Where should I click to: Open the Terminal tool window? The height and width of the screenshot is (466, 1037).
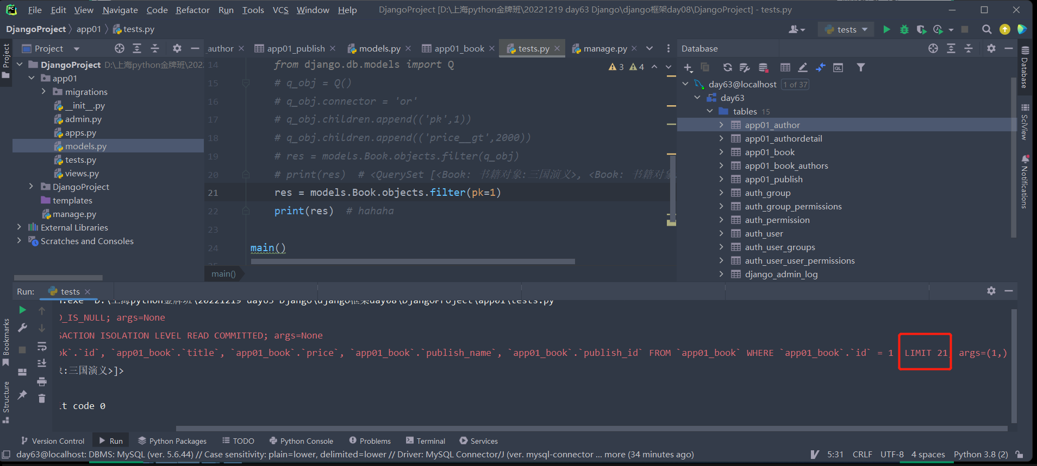(x=426, y=441)
